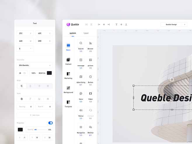The width and height of the screenshot is (192, 144).
Task: Open the projection color swatch
Action: coord(20,129)
